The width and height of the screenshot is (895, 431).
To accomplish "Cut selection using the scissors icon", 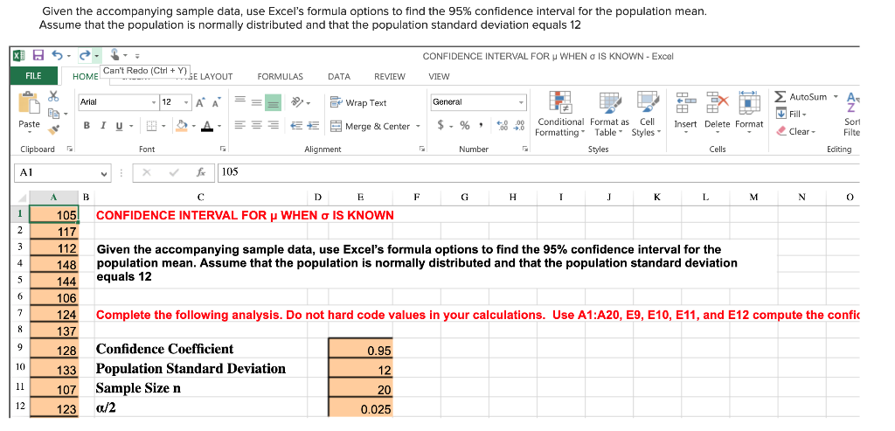I will click(53, 96).
